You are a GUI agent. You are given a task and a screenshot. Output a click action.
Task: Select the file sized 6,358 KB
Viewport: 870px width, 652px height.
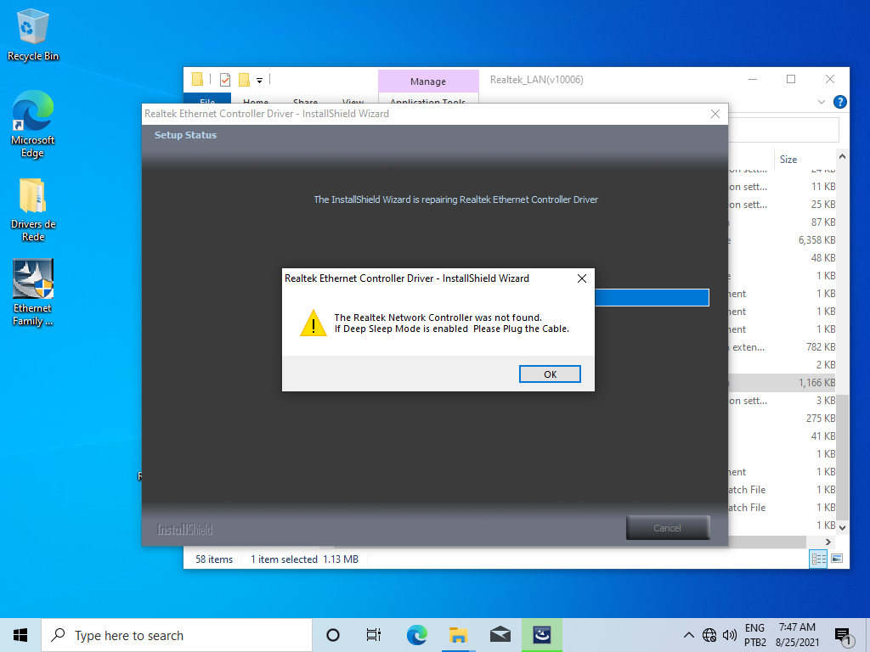tap(782, 240)
